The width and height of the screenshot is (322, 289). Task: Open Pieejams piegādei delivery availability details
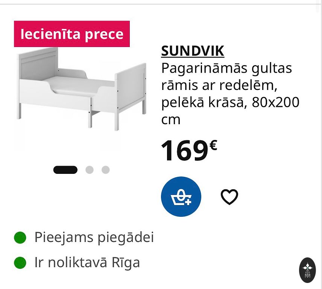pyautogui.click(x=94, y=238)
